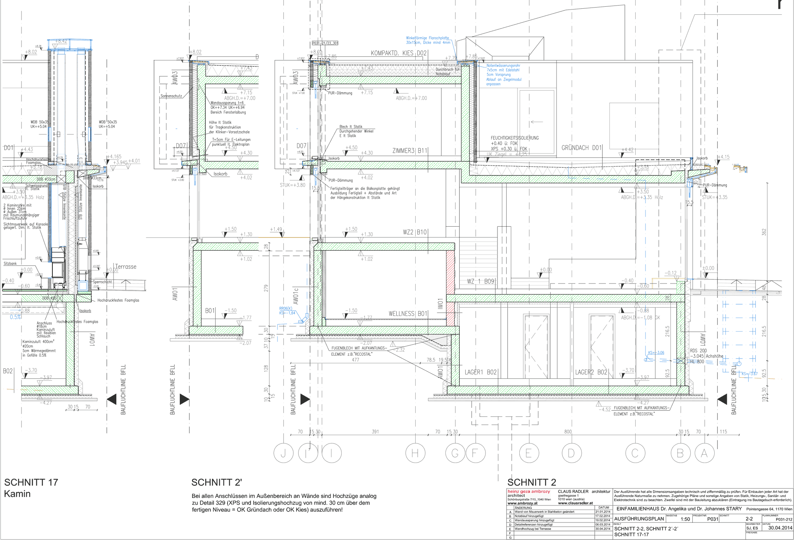Select the blue 'Winkelförmige Flanschplatte' note

[427, 38]
